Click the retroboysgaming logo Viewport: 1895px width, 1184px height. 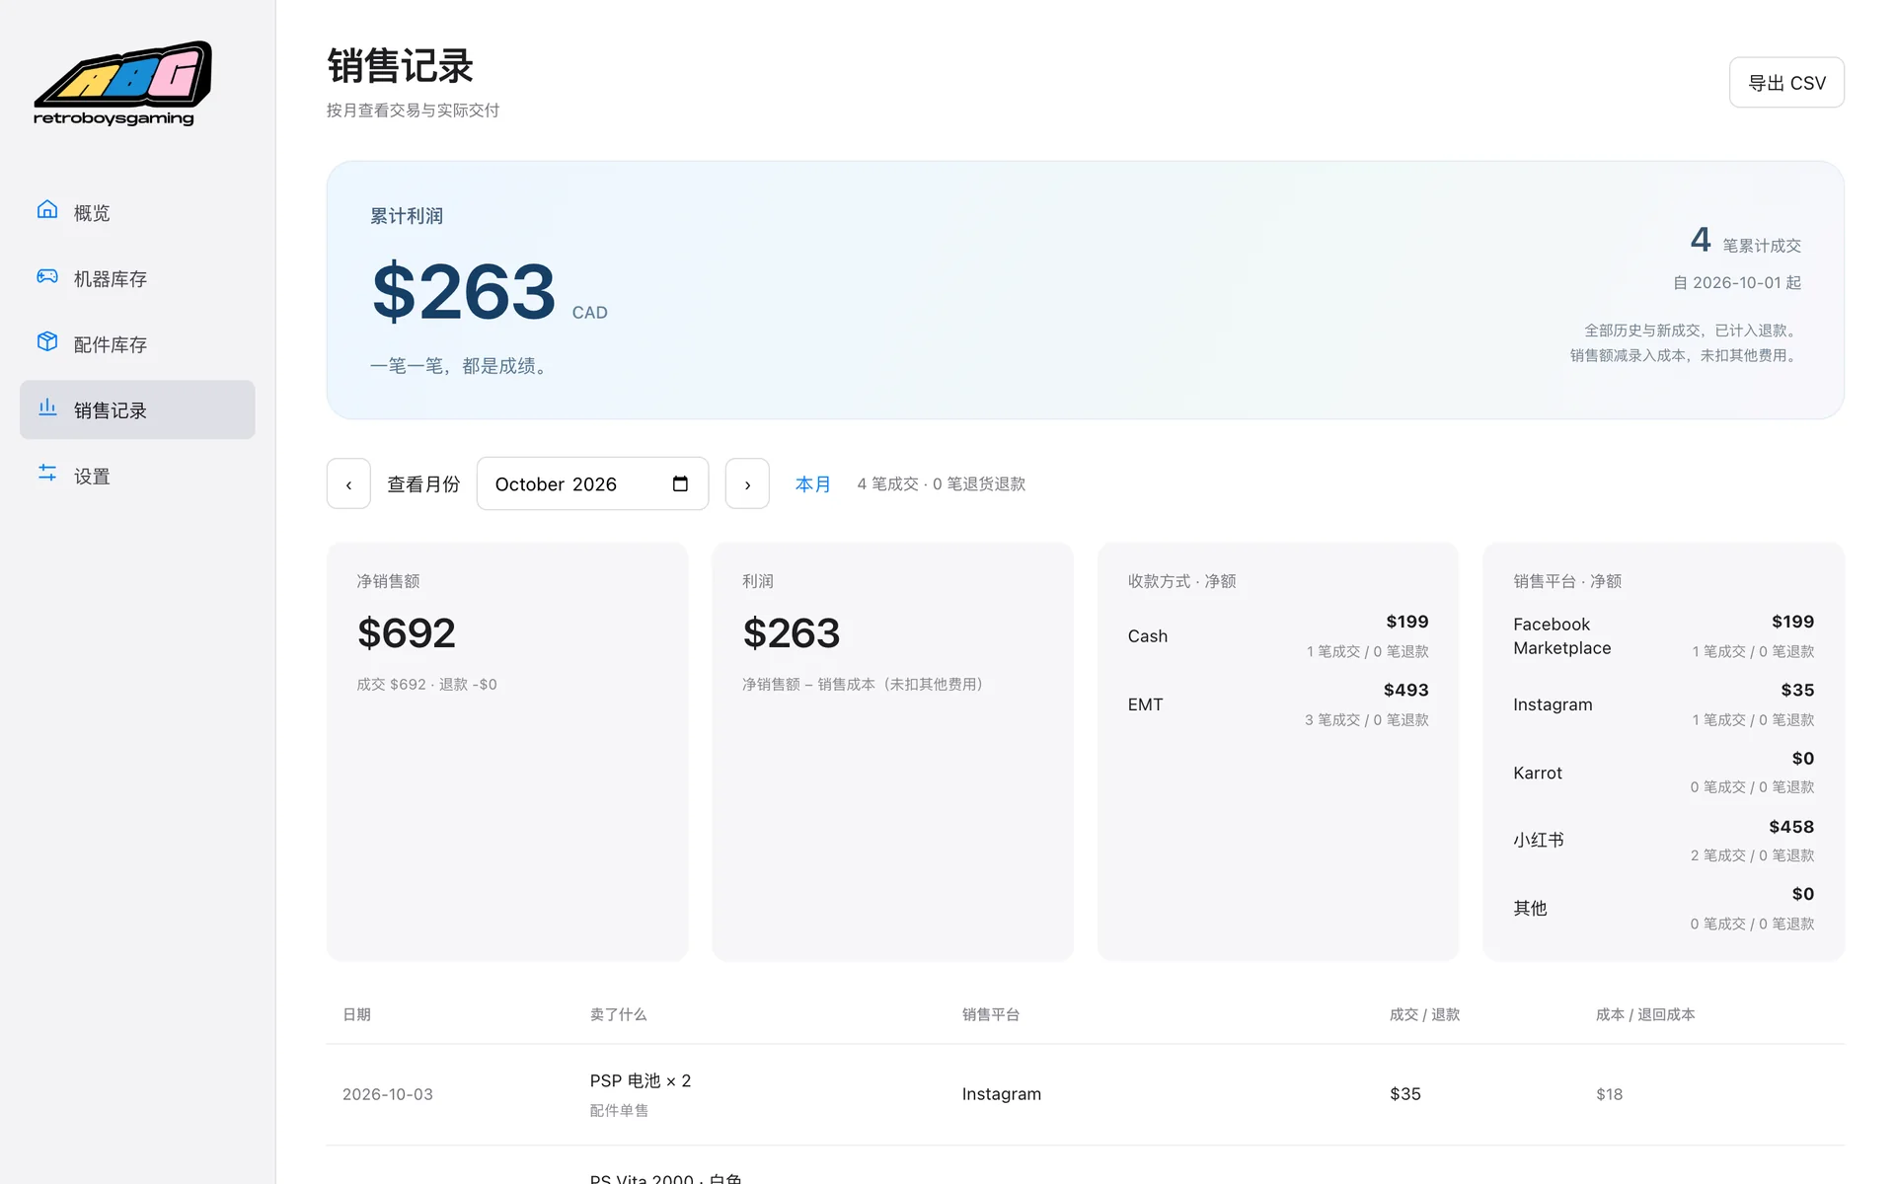(x=123, y=84)
